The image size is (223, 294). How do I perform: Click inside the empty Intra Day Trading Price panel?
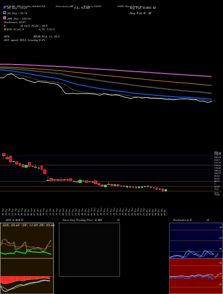[89, 249]
